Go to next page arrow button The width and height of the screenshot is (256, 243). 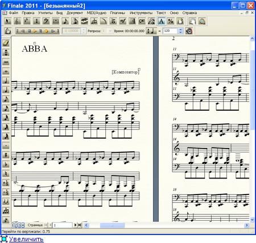[75, 225]
